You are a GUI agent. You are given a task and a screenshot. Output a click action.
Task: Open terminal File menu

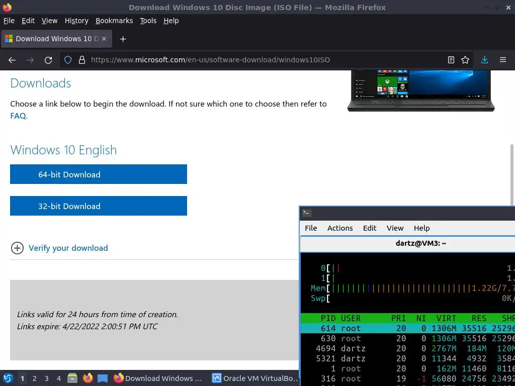coord(311,228)
